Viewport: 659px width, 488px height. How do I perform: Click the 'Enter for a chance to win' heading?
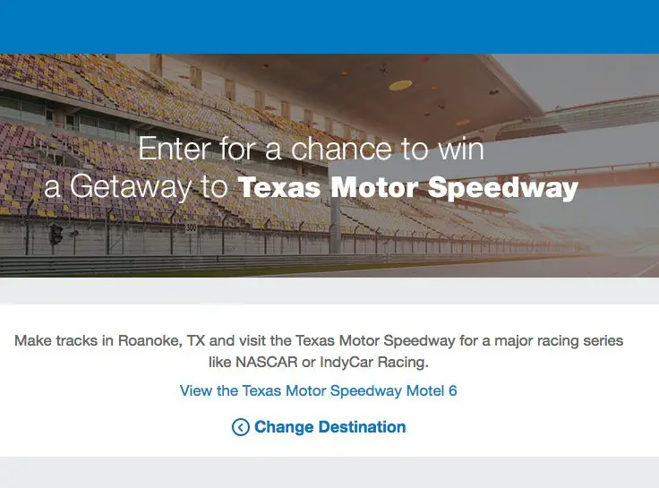coord(311,148)
